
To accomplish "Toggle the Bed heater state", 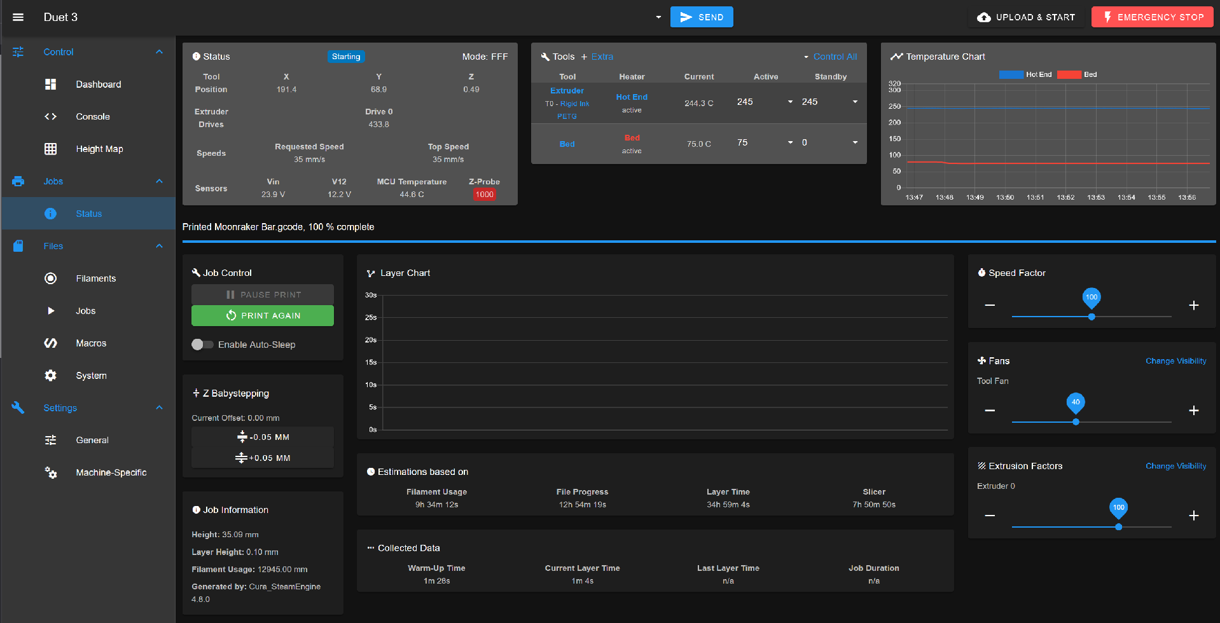I will pyautogui.click(x=632, y=138).
